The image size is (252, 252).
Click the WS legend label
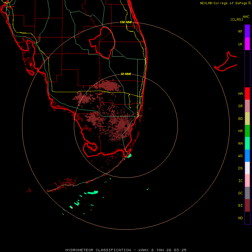pos(240,156)
